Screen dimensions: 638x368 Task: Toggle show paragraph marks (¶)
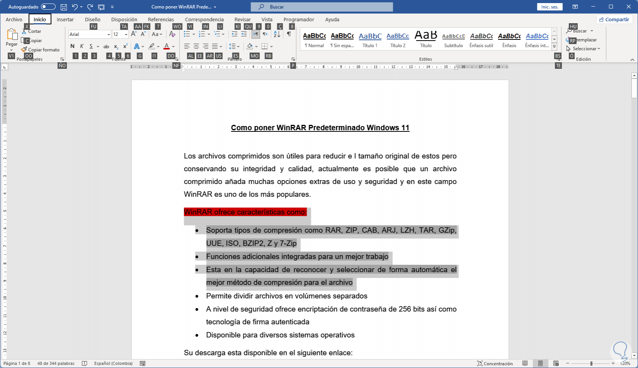(289, 34)
